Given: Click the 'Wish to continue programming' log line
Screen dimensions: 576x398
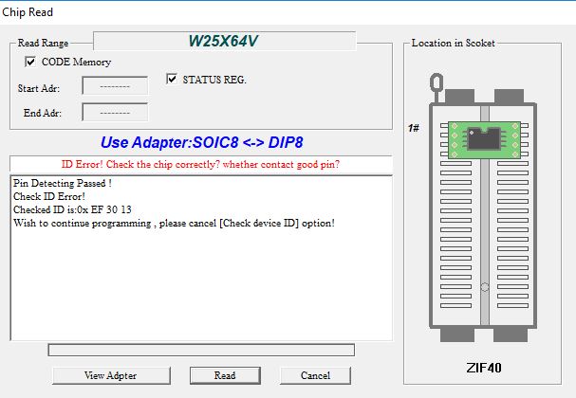Looking at the screenshot, I should [x=174, y=223].
